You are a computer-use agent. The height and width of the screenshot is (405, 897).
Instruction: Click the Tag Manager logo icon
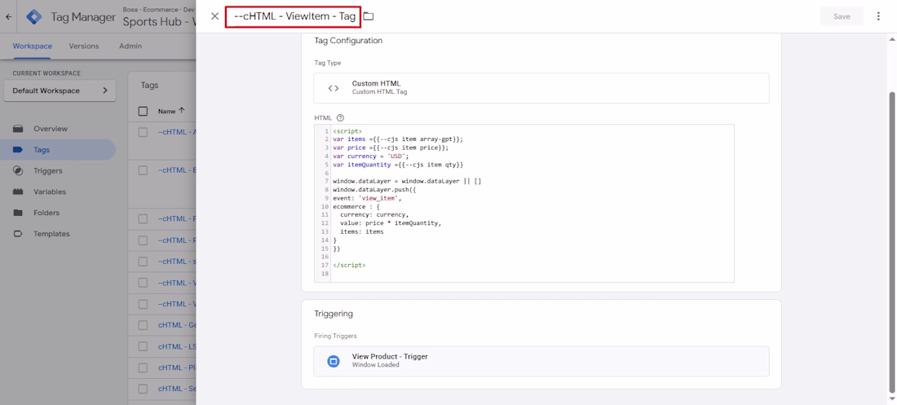point(34,16)
